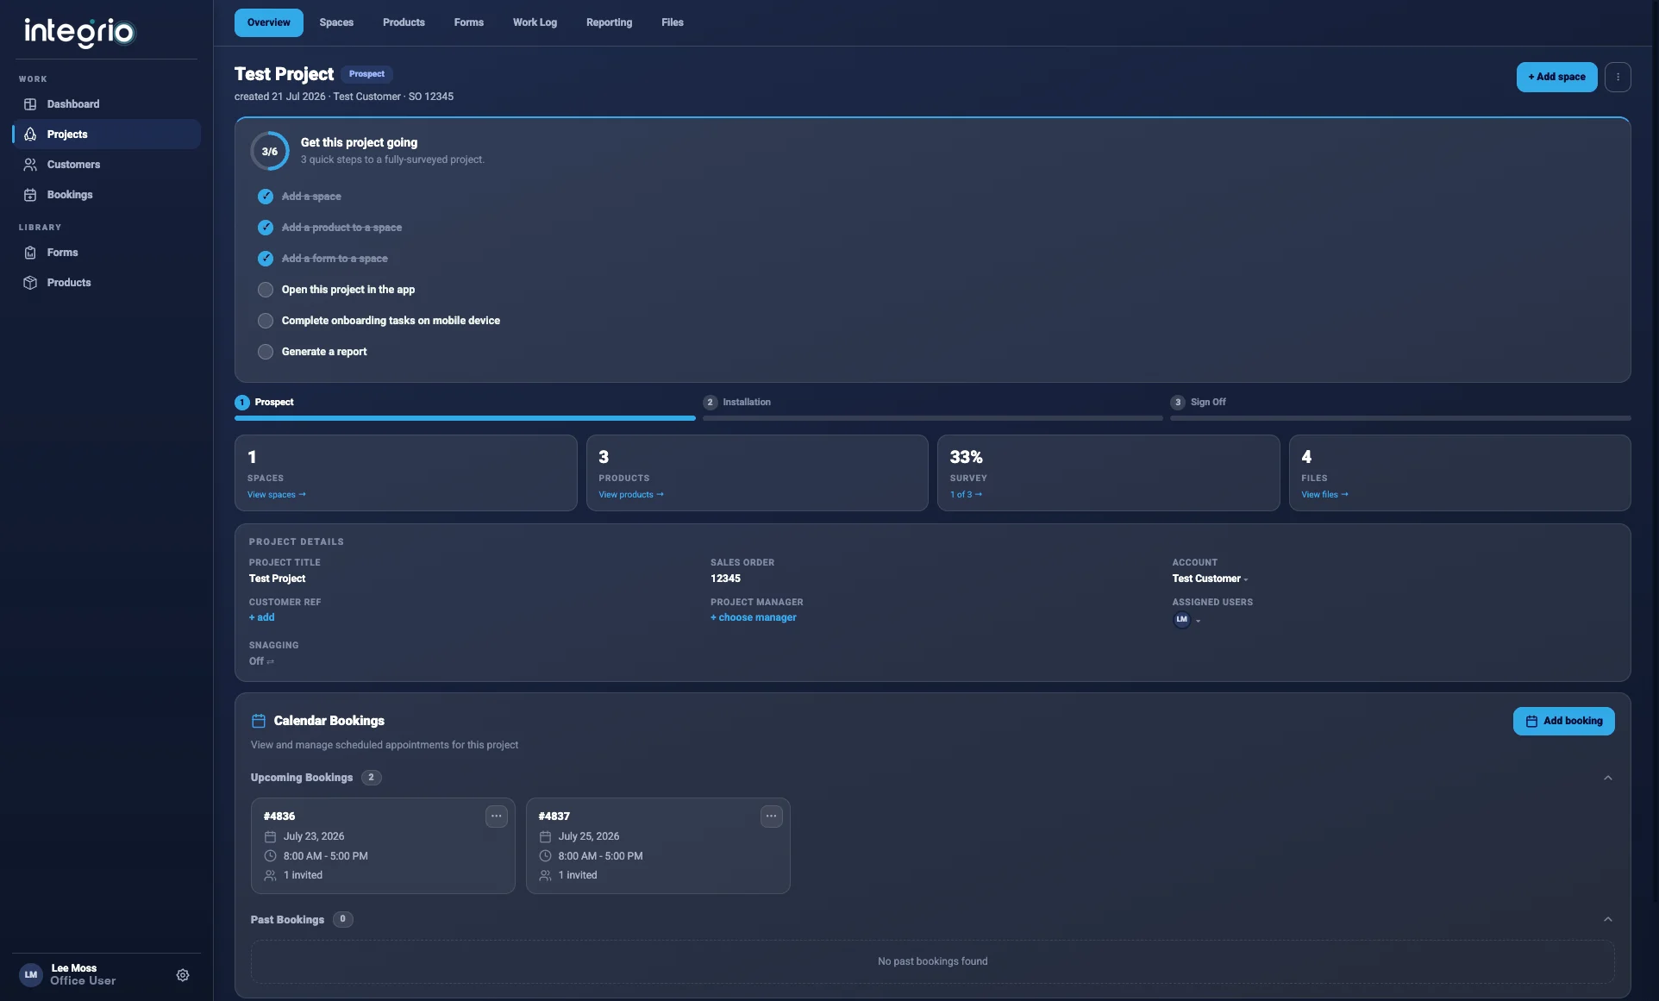Click the integrio logo
Viewport: 1659px width, 1001px height.
pos(79,32)
